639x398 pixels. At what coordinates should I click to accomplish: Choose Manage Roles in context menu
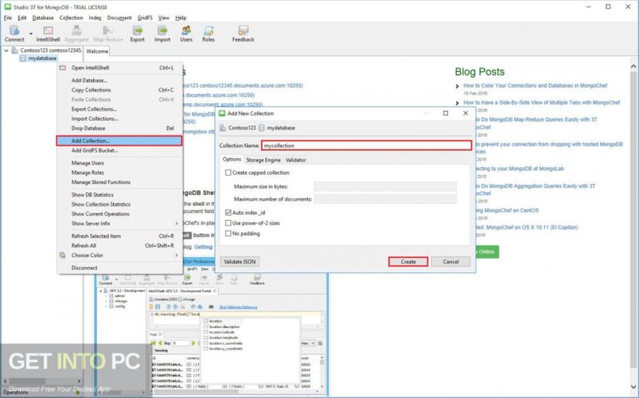(x=120, y=172)
